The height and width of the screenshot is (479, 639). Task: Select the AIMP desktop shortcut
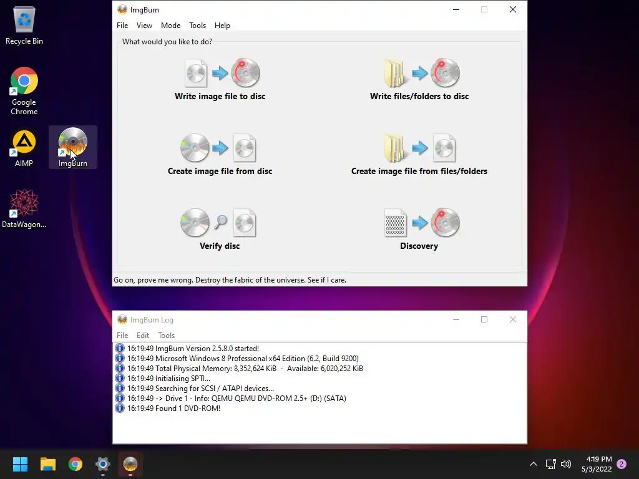click(24, 148)
